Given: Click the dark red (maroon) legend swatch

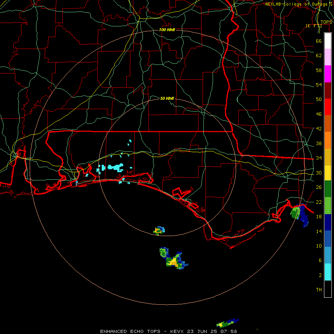Looking at the screenshot, I should 328,90.
